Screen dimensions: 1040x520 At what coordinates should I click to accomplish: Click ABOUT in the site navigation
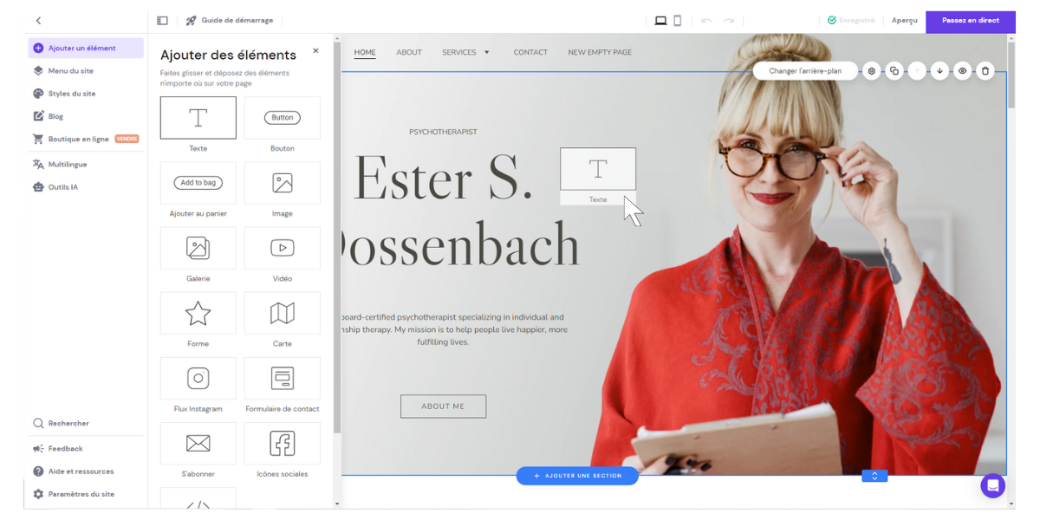click(x=409, y=52)
